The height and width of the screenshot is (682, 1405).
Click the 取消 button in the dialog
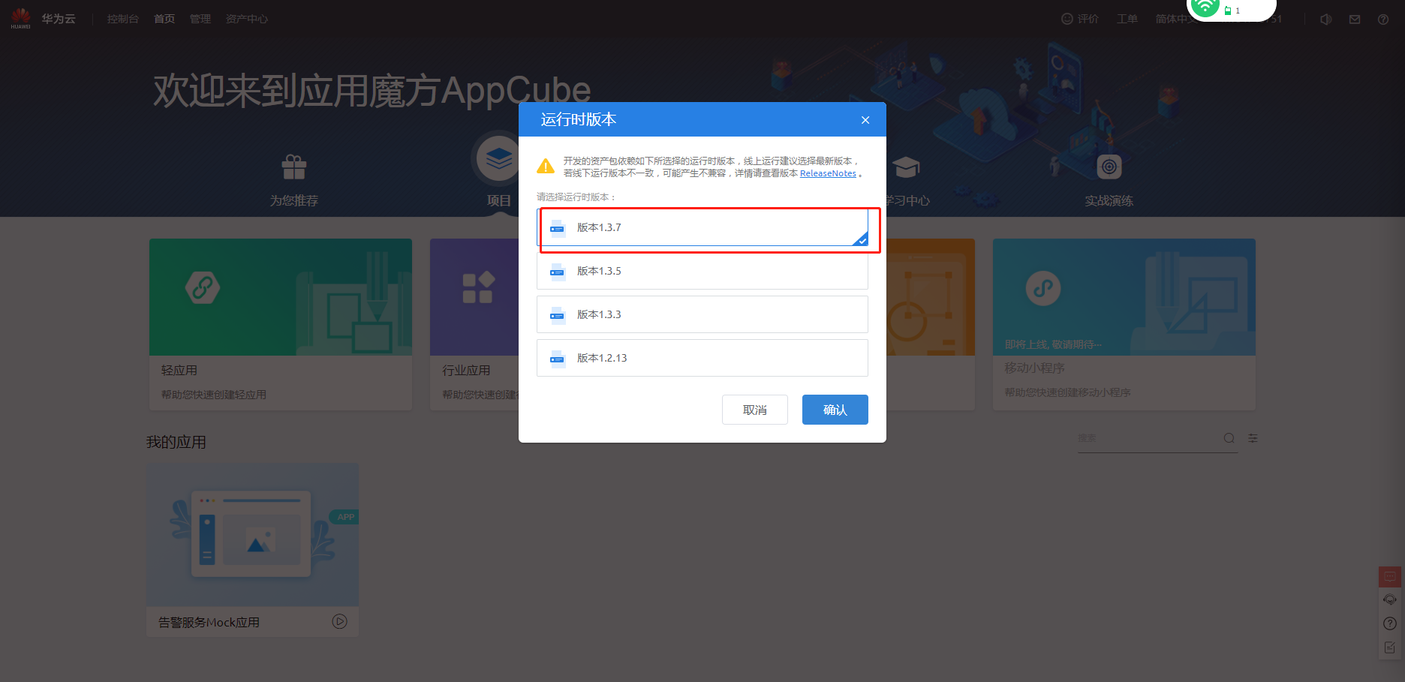click(755, 410)
